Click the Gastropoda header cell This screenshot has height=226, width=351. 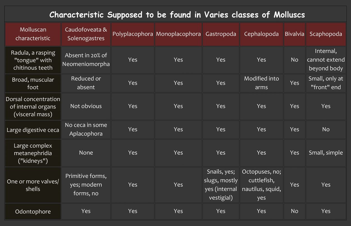pyautogui.click(x=221, y=34)
